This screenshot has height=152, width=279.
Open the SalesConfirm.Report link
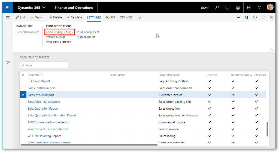tap(41, 88)
